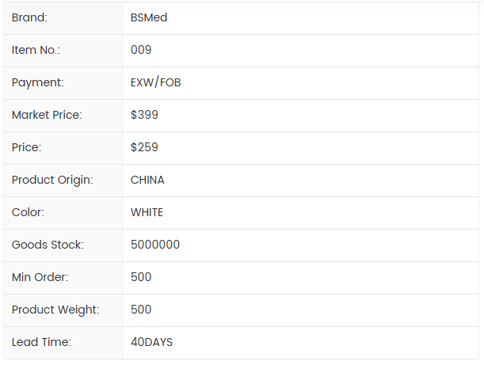Select the WHITE color value

tap(147, 212)
